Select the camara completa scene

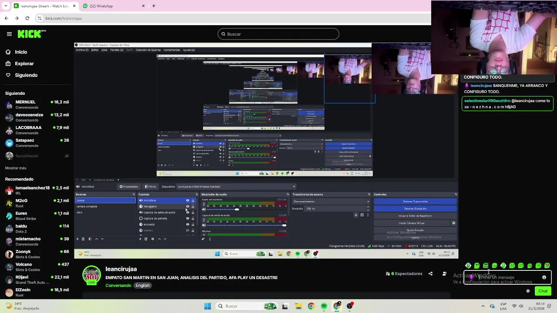click(x=105, y=206)
